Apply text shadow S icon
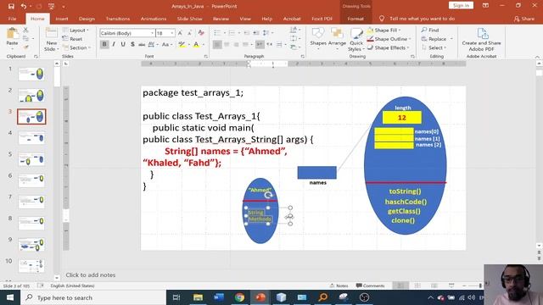This screenshot has width=543, height=305. [x=132, y=44]
